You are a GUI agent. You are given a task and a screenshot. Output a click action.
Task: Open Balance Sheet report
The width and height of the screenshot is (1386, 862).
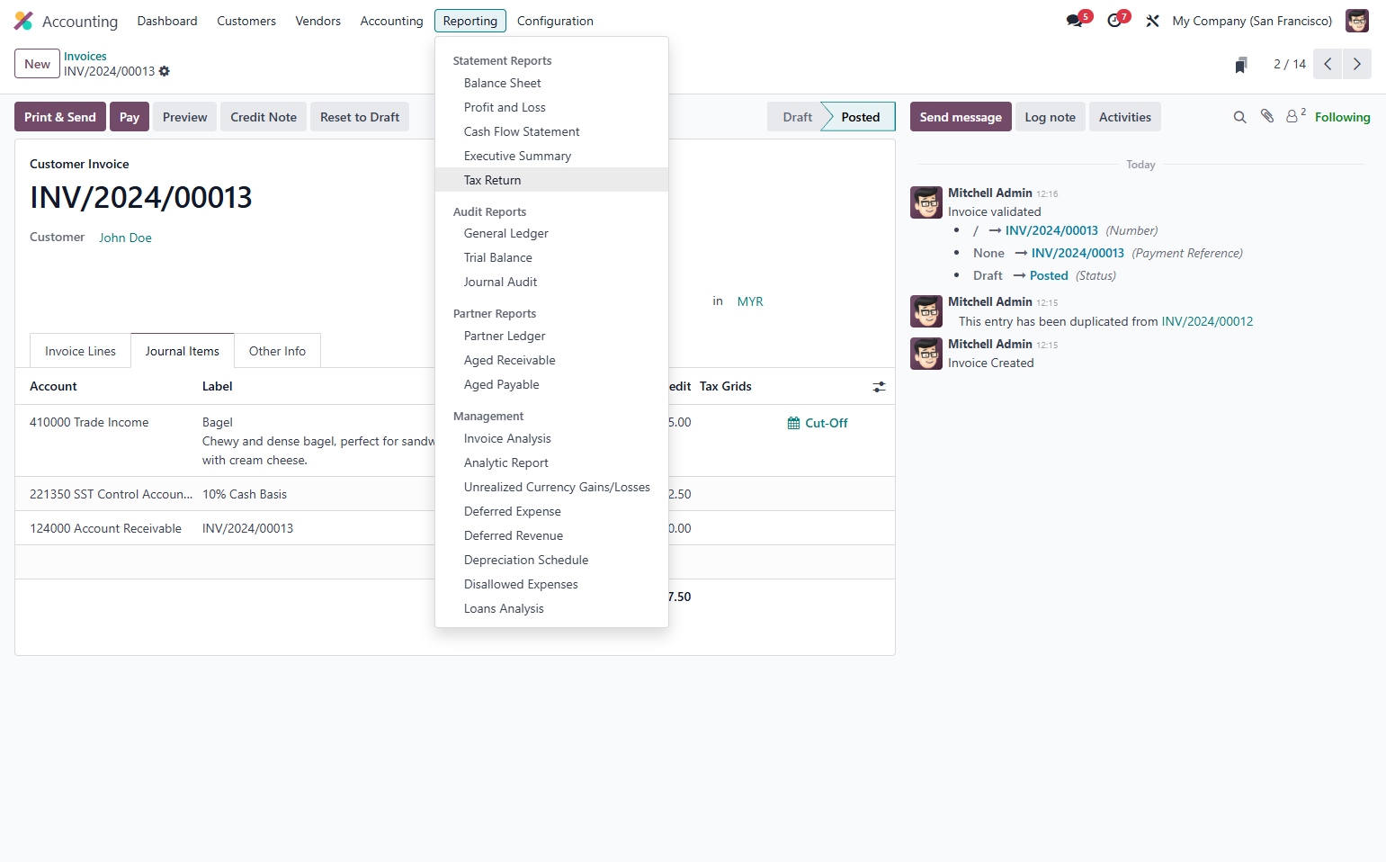[551, 83]
